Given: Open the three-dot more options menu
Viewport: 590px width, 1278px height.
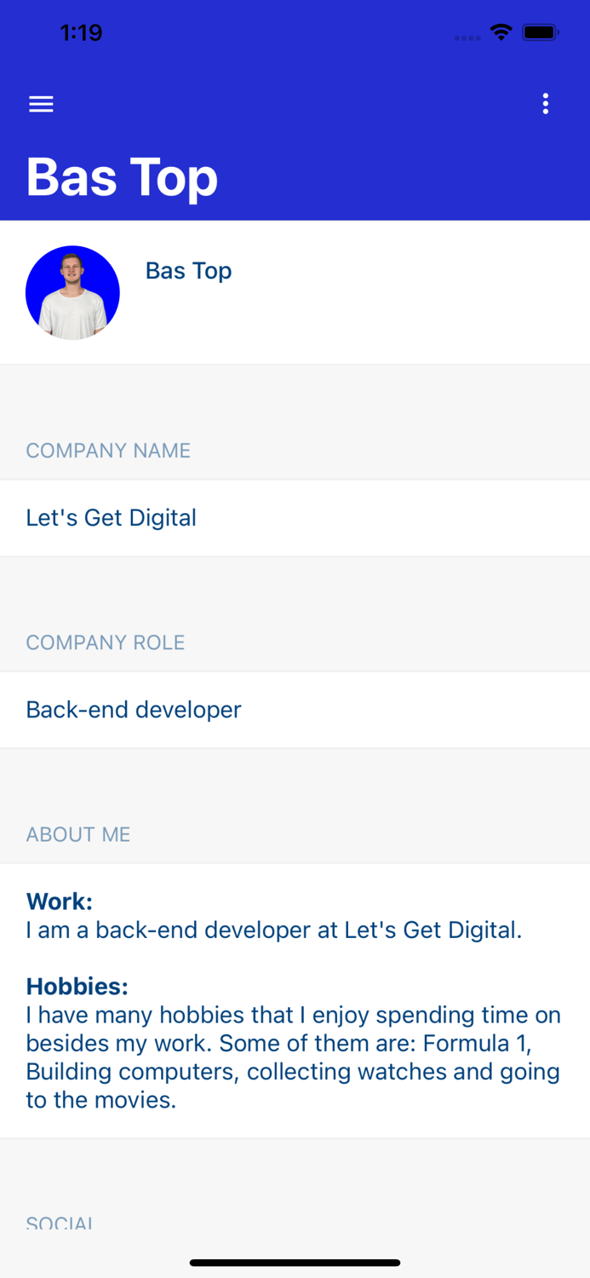Looking at the screenshot, I should coord(546,104).
